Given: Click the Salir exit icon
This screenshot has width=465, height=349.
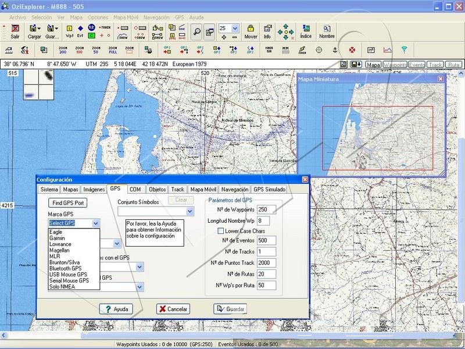Looking at the screenshot, I should click(15, 29).
